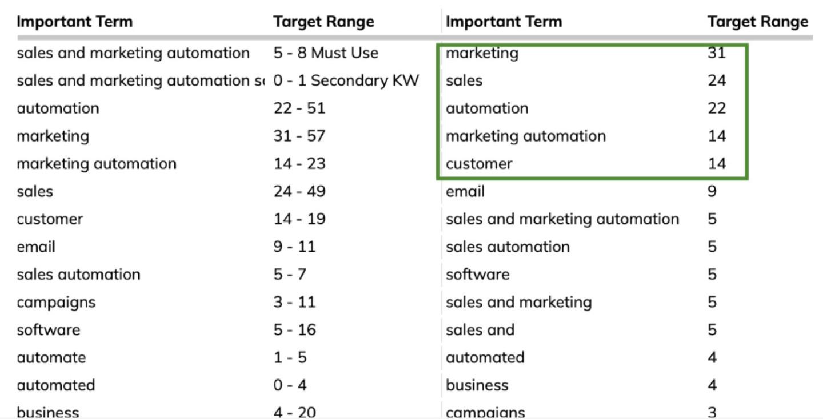Select 'marketing automation' in the right table
Viewport: 823px width, 419px height.
(525, 136)
